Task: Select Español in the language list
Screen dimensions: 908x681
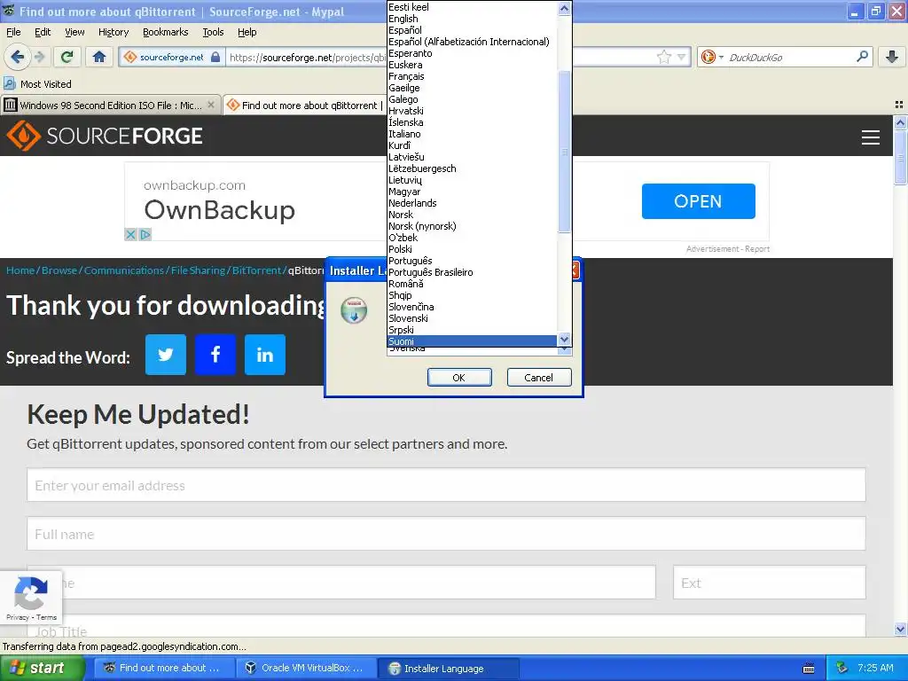Action: [x=472, y=30]
